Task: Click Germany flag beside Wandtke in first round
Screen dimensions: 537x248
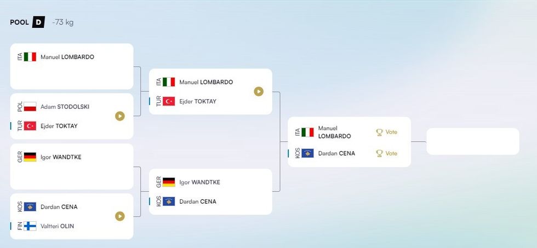Action: [30, 157]
